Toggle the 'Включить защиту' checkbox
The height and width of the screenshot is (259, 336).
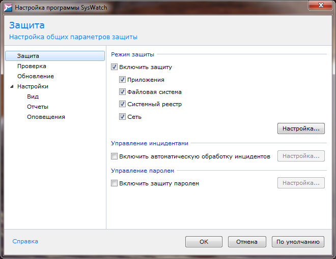[114, 67]
